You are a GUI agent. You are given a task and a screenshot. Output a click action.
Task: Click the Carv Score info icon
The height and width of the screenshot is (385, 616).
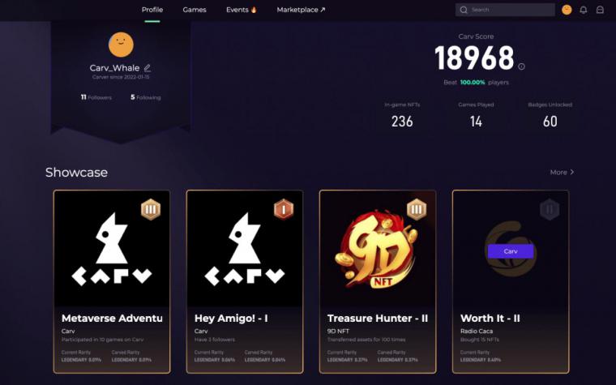pyautogui.click(x=521, y=66)
